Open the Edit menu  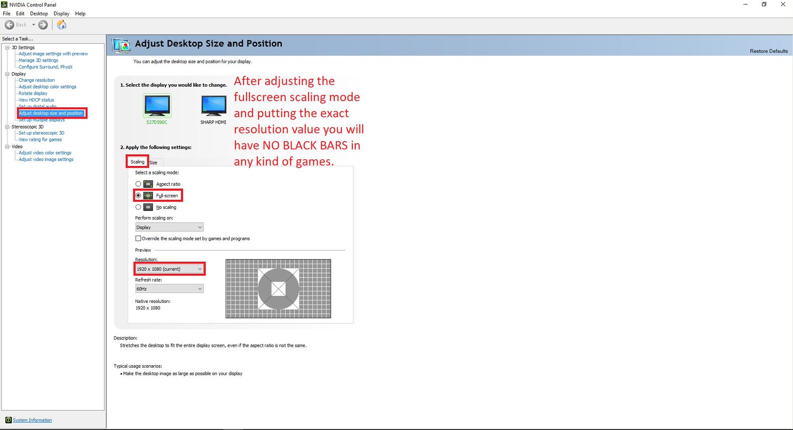tap(20, 13)
